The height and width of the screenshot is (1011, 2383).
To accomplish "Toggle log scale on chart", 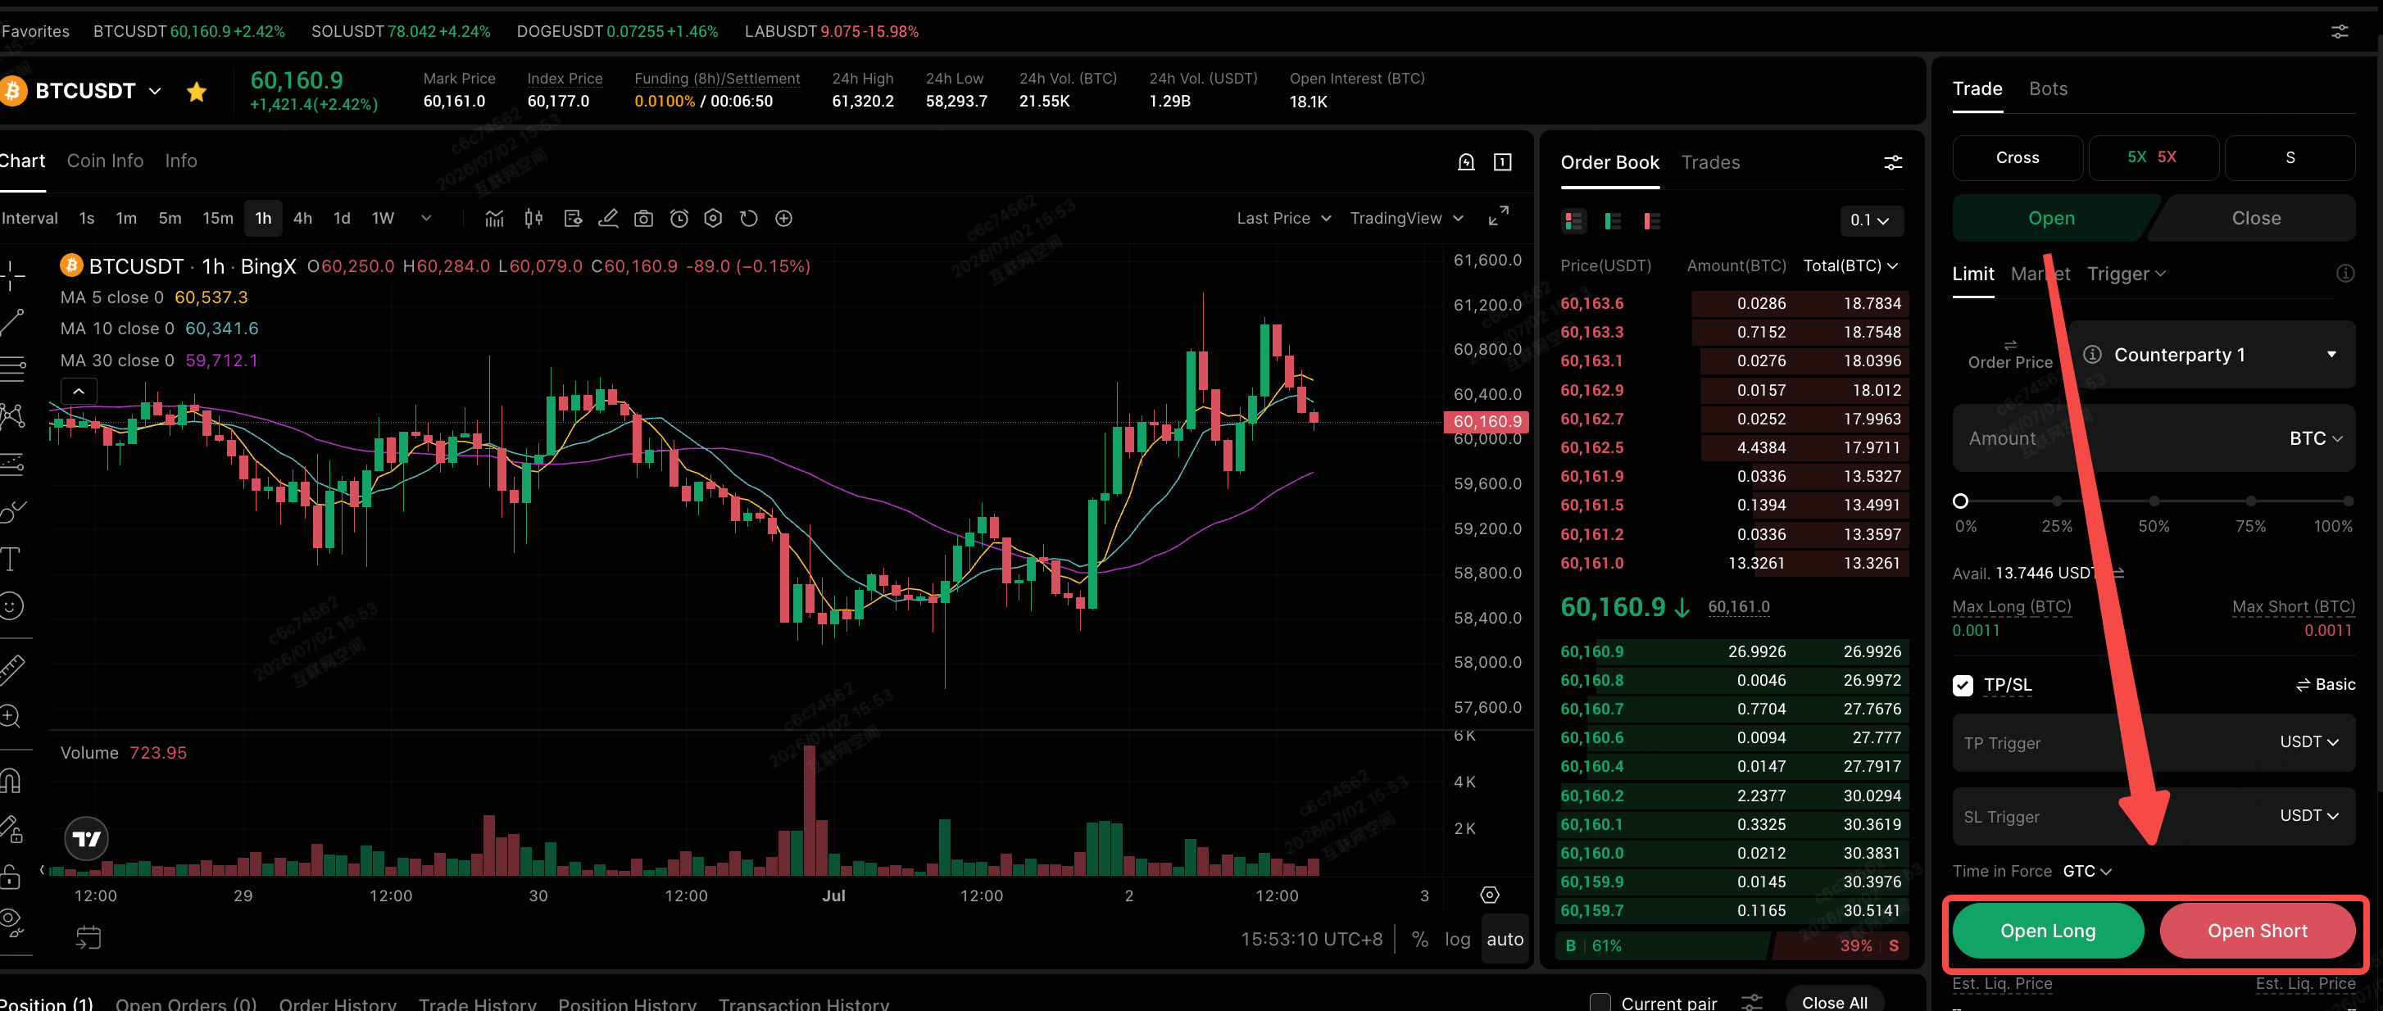I will pos(1457,939).
